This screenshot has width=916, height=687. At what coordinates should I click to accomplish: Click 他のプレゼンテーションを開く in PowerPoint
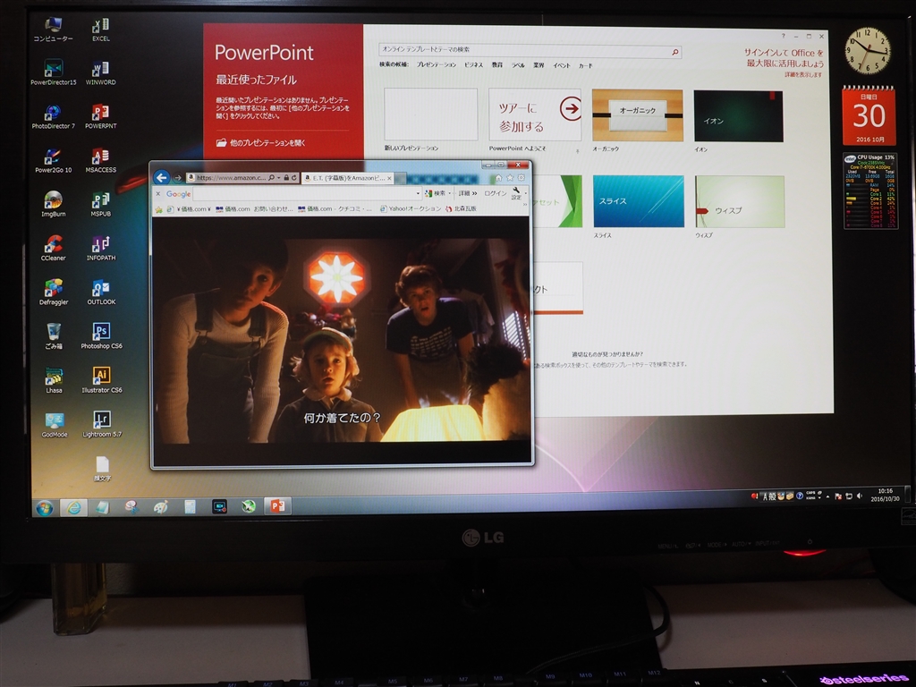[x=261, y=142]
